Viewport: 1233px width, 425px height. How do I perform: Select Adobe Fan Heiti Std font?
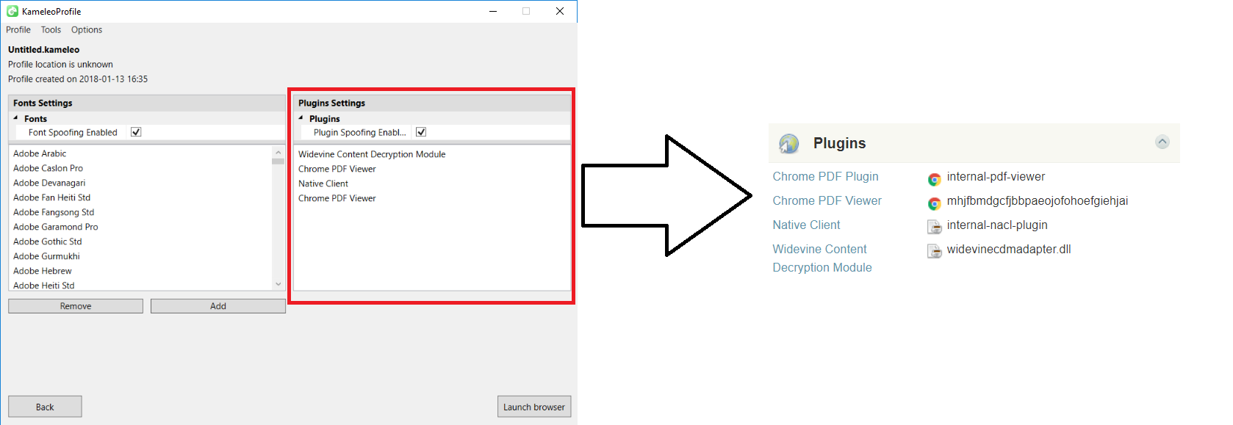(x=51, y=197)
